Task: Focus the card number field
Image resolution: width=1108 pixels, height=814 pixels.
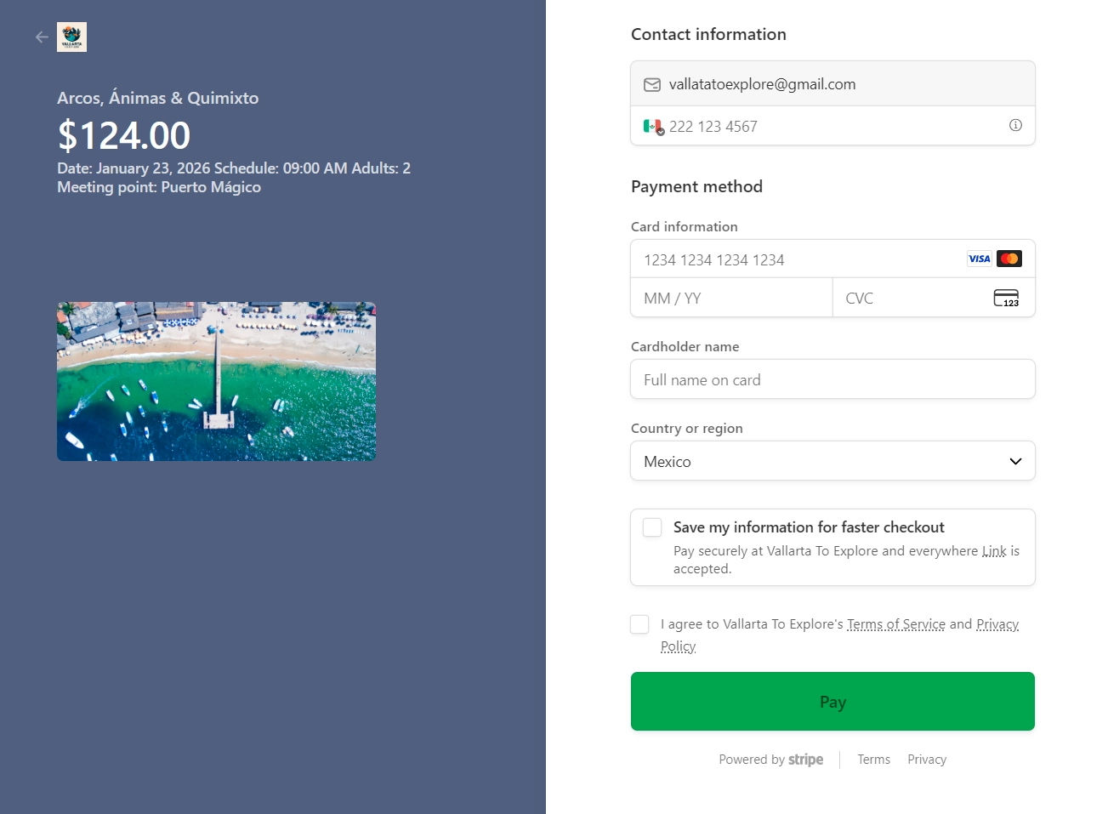Action: pos(799,259)
